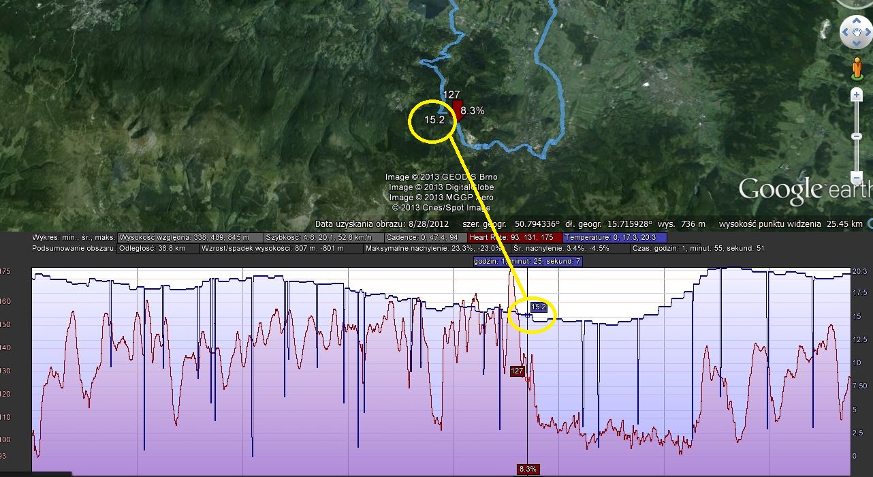873x477 pixels.
Task: Toggle the Wysokość względna elevation series
Action: coord(189,237)
